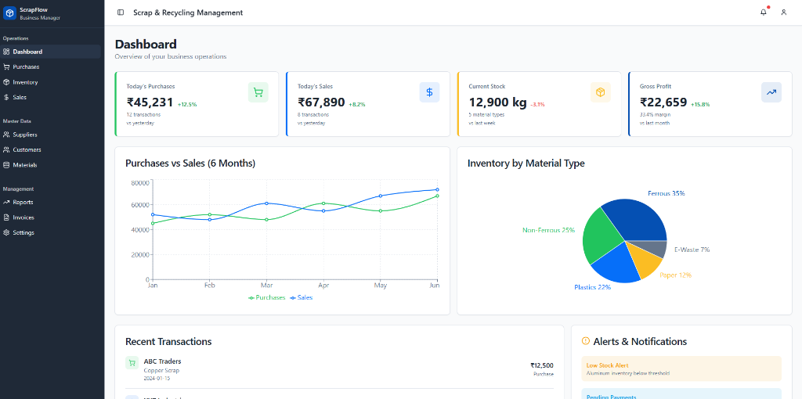This screenshot has height=399, width=802.
Task: Open the Suppliers page
Action: tap(51, 135)
